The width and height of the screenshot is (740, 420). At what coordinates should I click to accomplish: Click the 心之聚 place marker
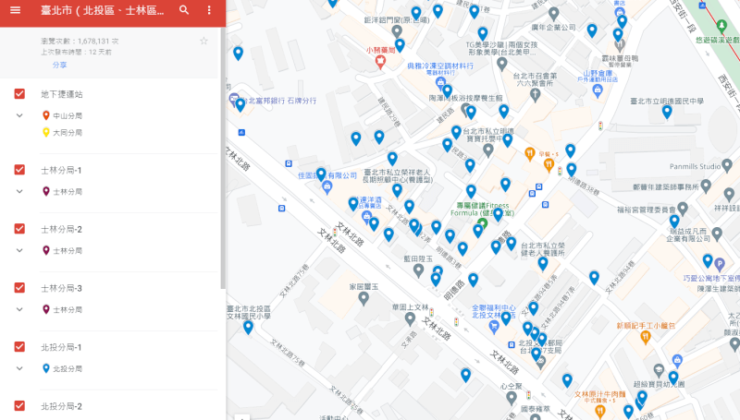(512, 398)
